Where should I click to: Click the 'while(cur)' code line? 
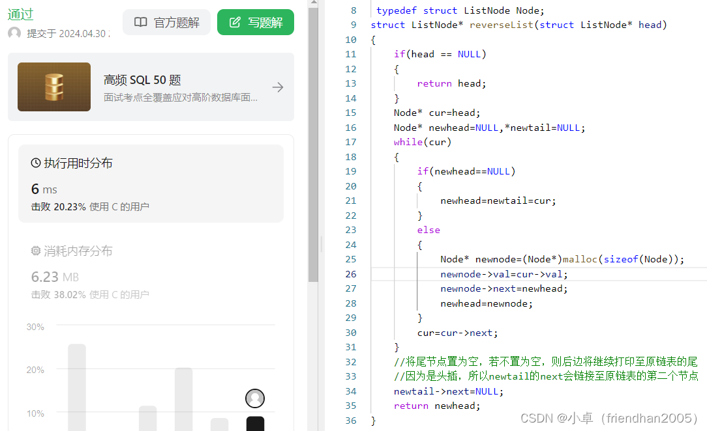pyautogui.click(x=423, y=142)
